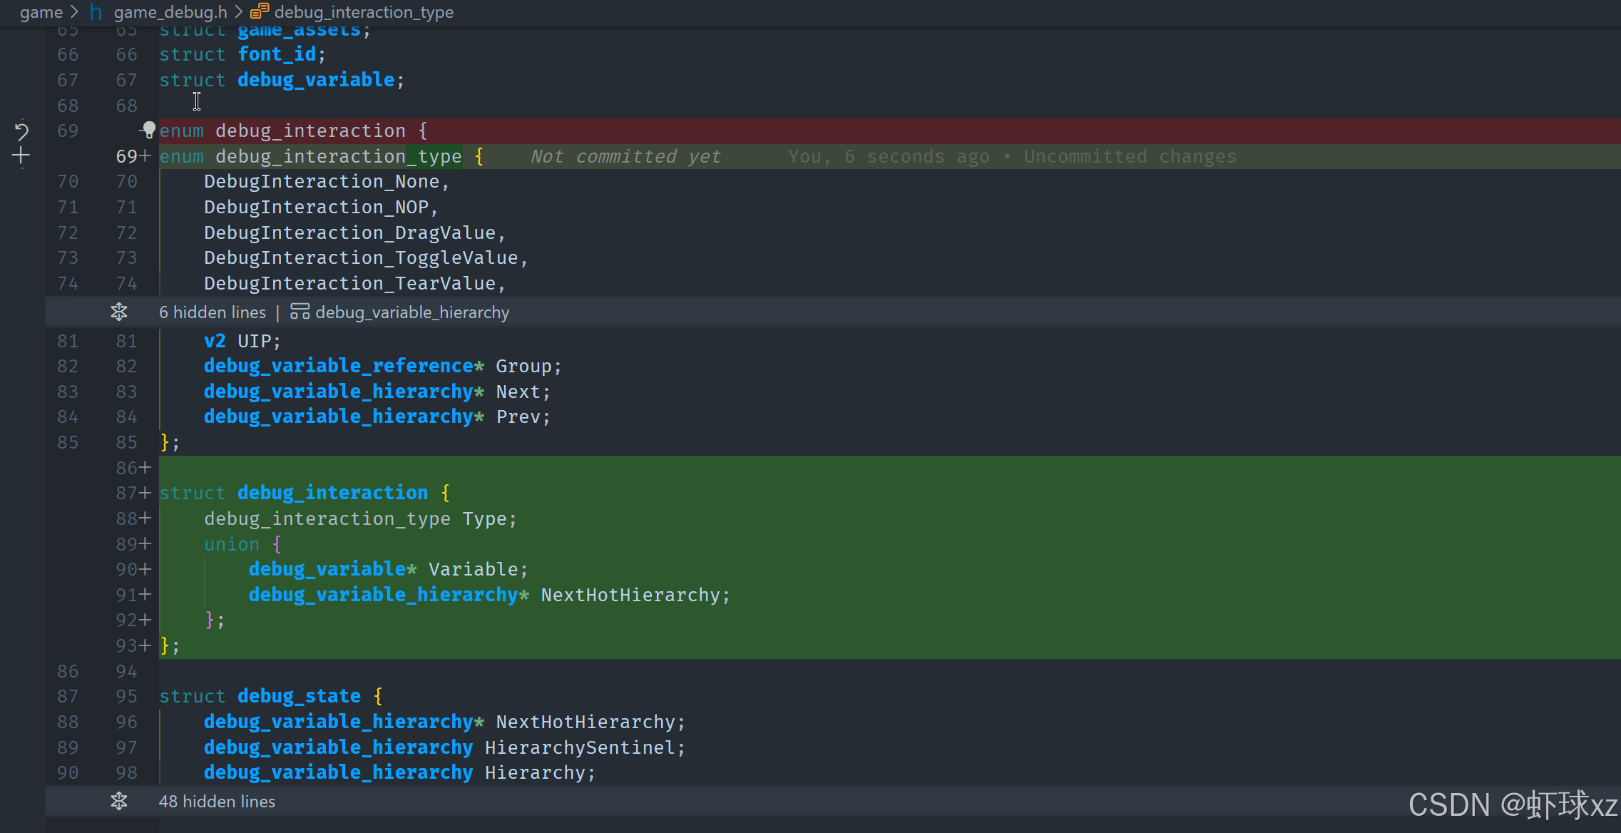Click unfold icon beside 6 hidden lines
This screenshot has width=1621, height=833.
[x=119, y=312]
